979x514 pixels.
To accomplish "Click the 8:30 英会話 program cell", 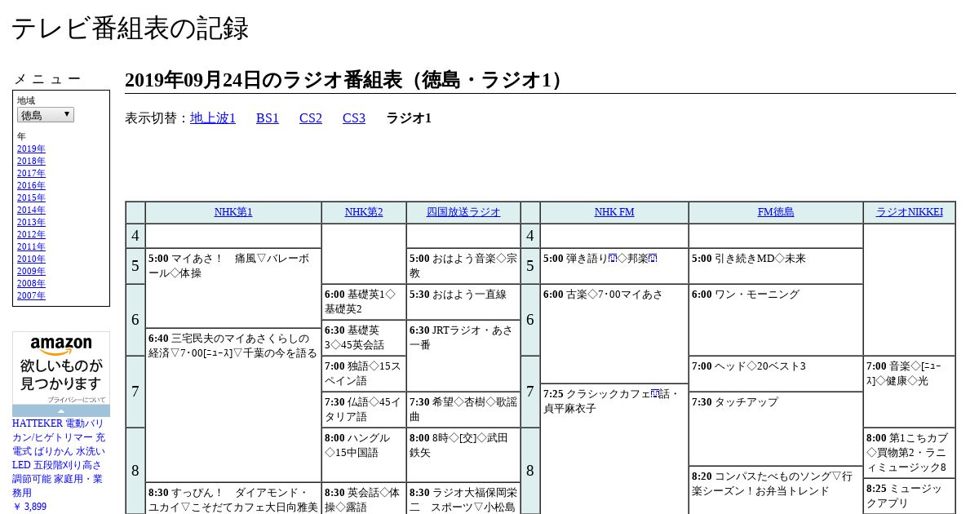I will (364, 498).
